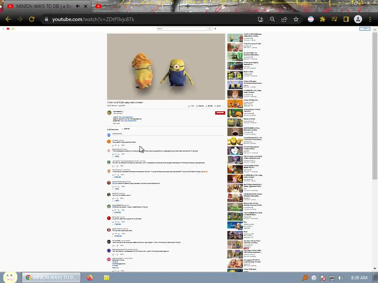
Task: Close the MINION WAYS TO DIE tab
Action: point(86,6)
